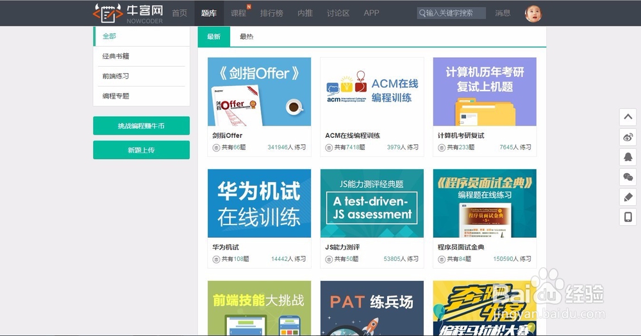
Task: Click the 共有84题 text
Action: (x=459, y=259)
